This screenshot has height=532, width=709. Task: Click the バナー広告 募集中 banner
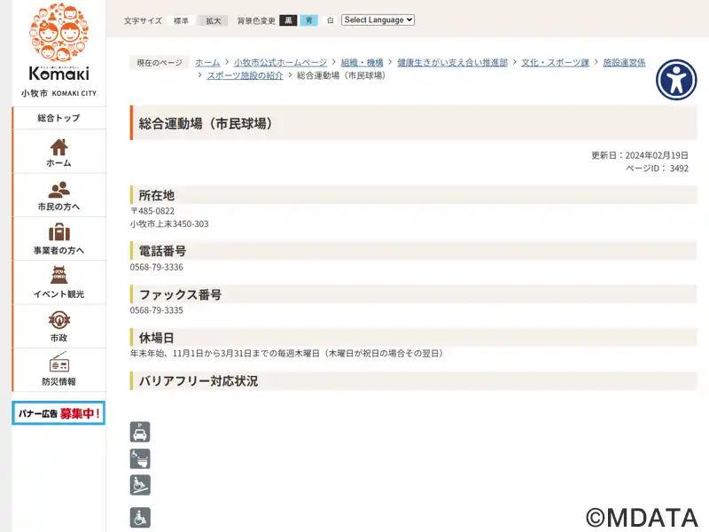coord(58,413)
